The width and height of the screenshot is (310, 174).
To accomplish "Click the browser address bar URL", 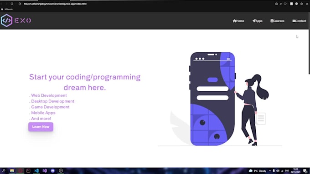I will click(x=55, y=4).
